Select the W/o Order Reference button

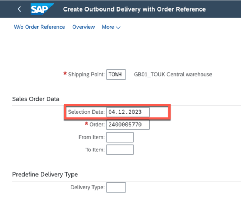tap(39, 27)
